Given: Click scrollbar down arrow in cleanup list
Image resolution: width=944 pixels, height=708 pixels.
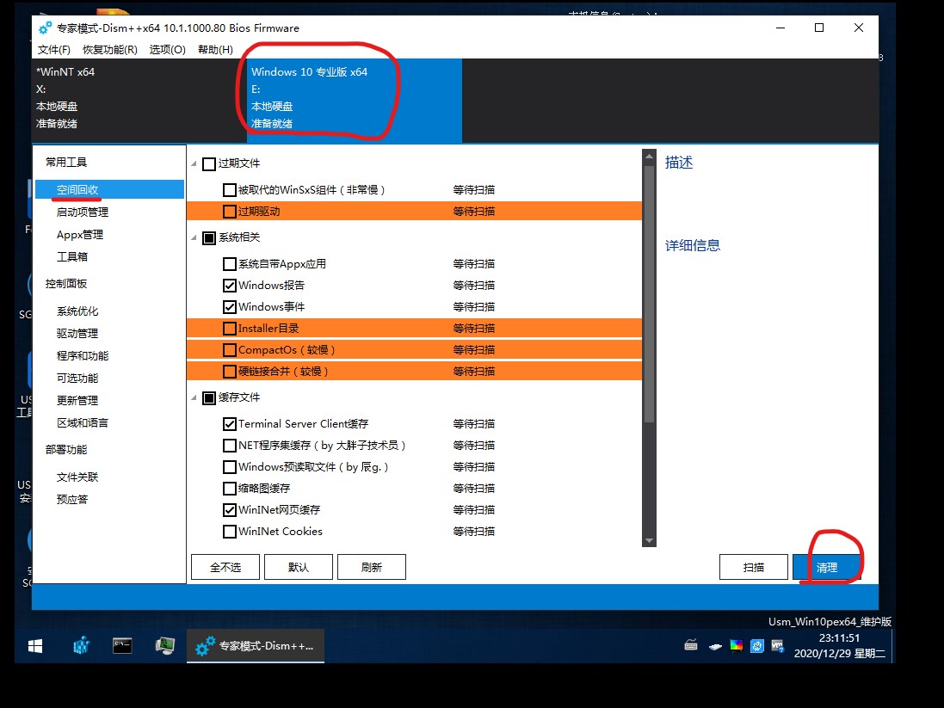Looking at the screenshot, I should click(649, 540).
